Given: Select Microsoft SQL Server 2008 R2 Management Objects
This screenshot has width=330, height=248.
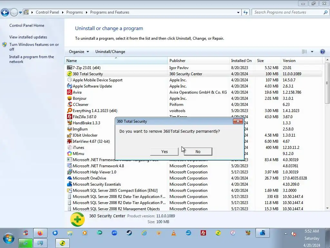Looking at the screenshot, I should click(116, 209).
